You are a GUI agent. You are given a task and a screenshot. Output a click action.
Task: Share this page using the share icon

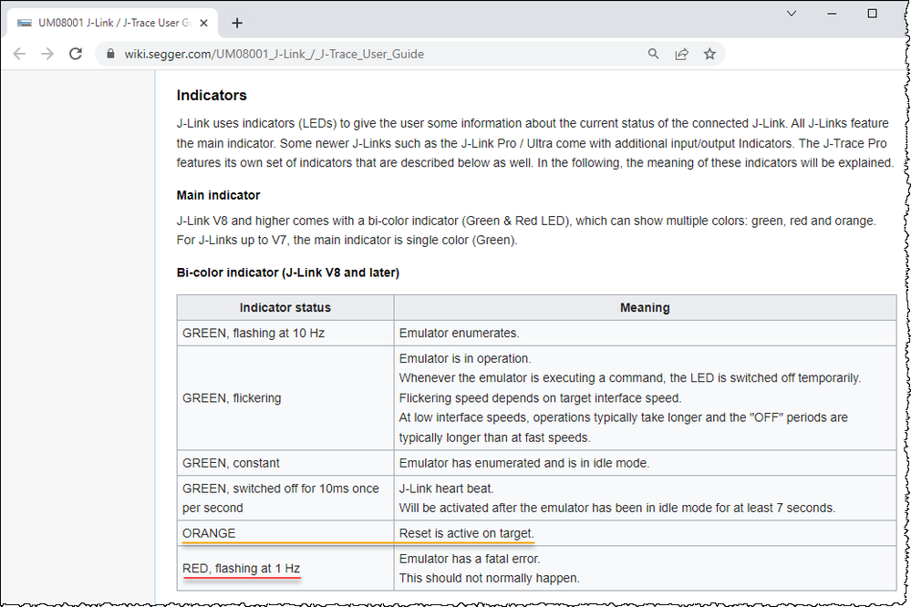(681, 54)
